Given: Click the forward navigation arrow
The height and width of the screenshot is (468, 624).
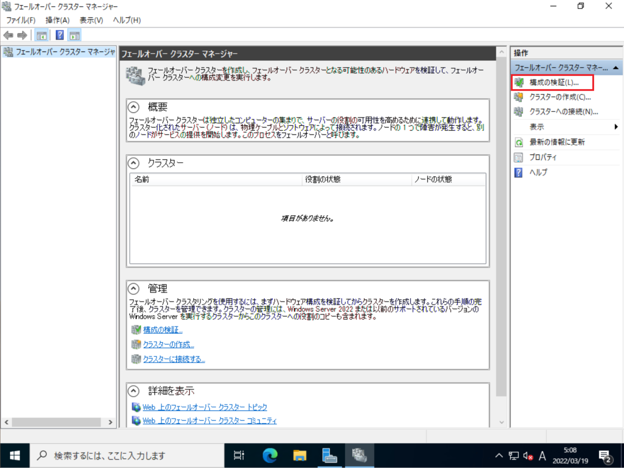Looking at the screenshot, I should (x=22, y=35).
